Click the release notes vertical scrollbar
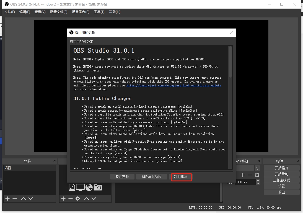 (230, 62)
